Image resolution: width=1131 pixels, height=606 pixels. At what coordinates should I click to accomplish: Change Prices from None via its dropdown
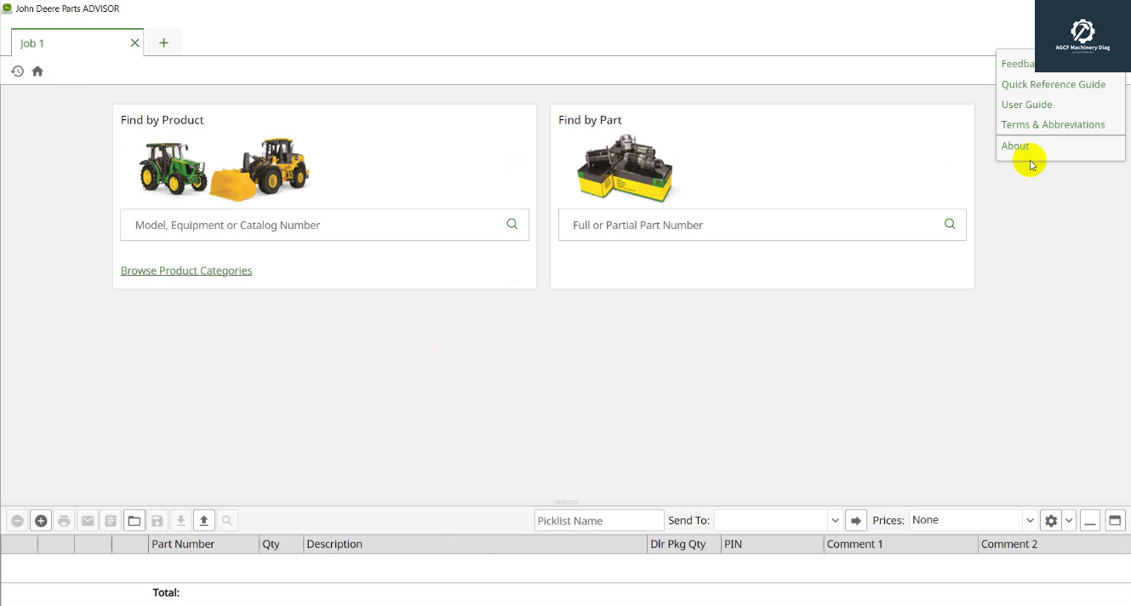(x=1030, y=520)
